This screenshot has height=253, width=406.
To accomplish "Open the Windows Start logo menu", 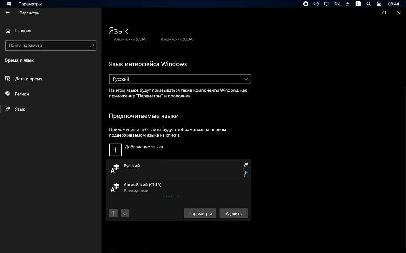I will click(x=9, y=4).
